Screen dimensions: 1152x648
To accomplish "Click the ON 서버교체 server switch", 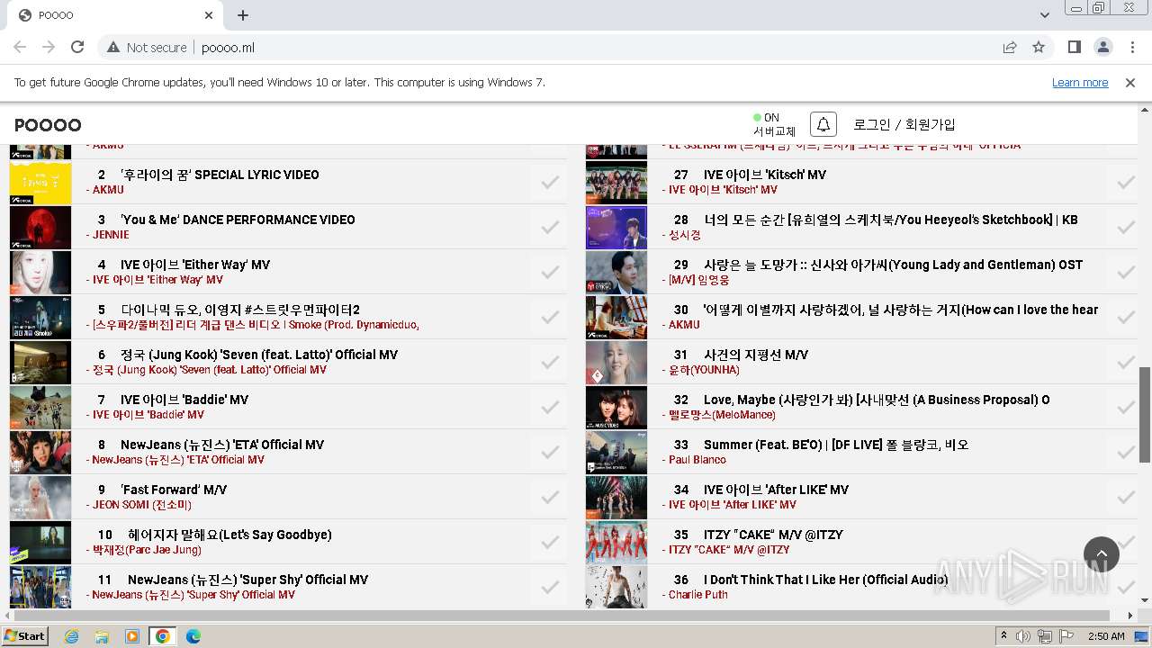I will coord(774,124).
